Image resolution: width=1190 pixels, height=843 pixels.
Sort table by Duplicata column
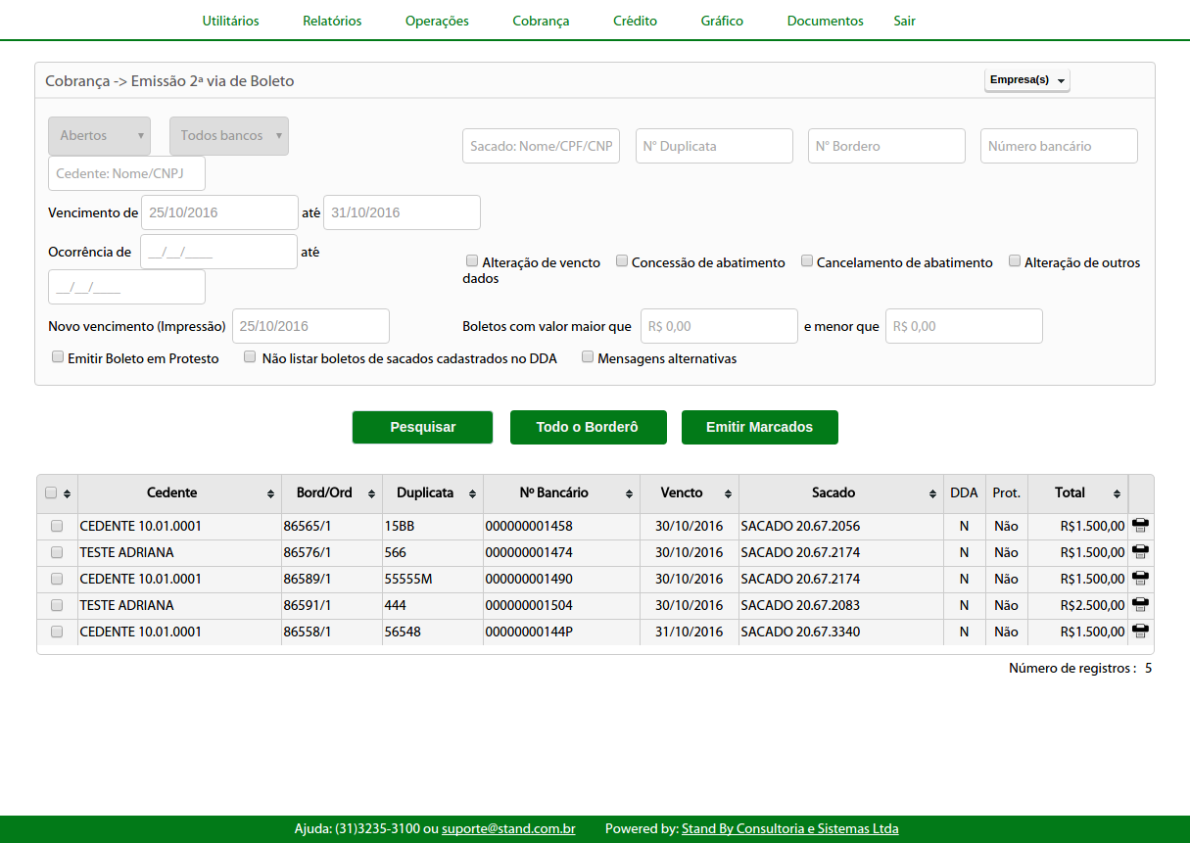tap(432, 493)
